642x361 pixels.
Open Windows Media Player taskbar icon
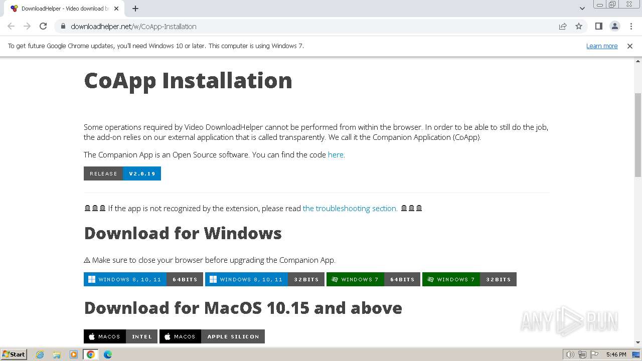click(74, 354)
